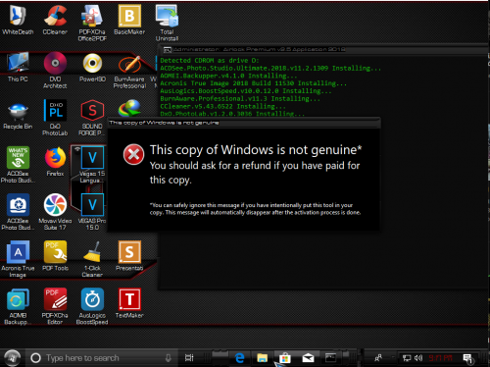
Task: Open Presentations desktop shortcut
Action: (x=129, y=256)
